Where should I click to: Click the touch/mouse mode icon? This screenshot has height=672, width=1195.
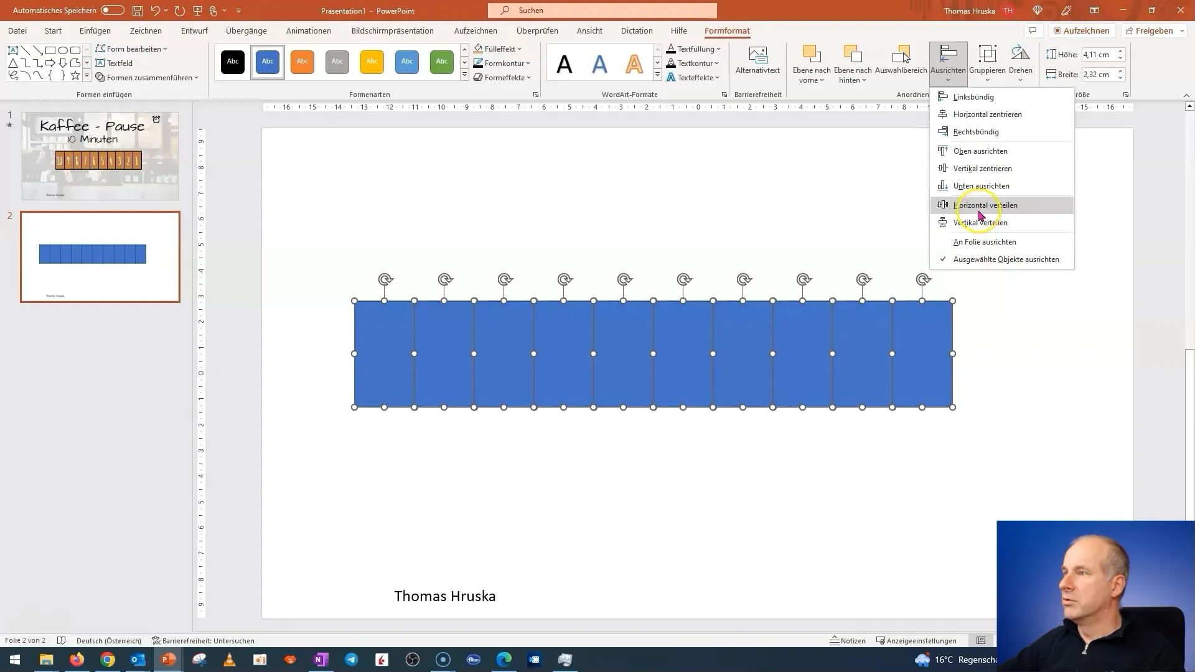click(x=213, y=11)
